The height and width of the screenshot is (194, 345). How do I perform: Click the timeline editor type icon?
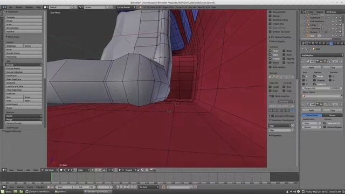click(4, 187)
